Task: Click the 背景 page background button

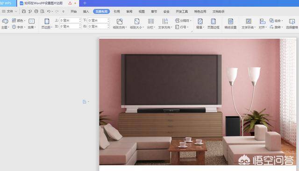Action: coord(200,24)
